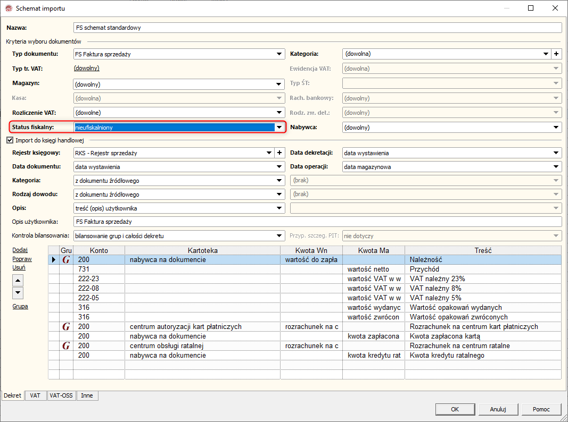Switch to the VAT tab

click(x=35, y=396)
